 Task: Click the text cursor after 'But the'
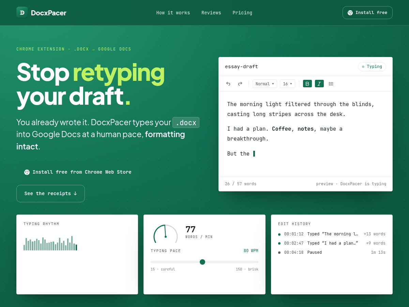tap(254, 153)
